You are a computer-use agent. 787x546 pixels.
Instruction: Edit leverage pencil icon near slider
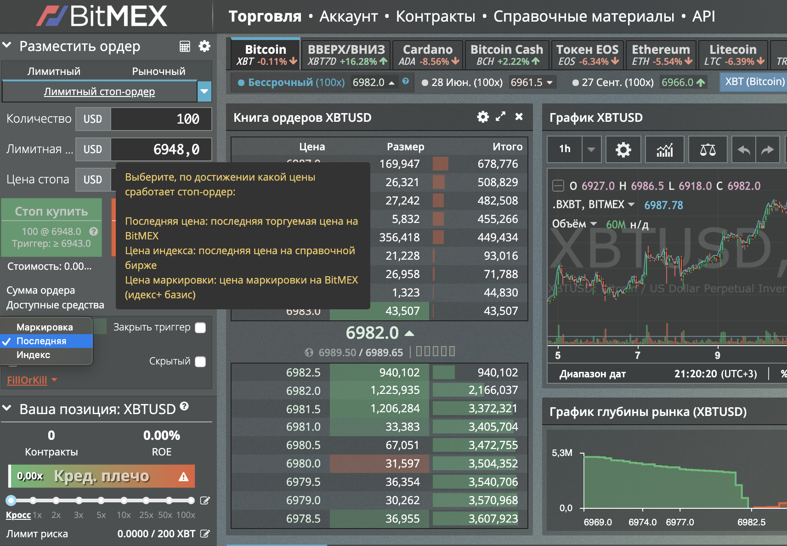(x=205, y=500)
